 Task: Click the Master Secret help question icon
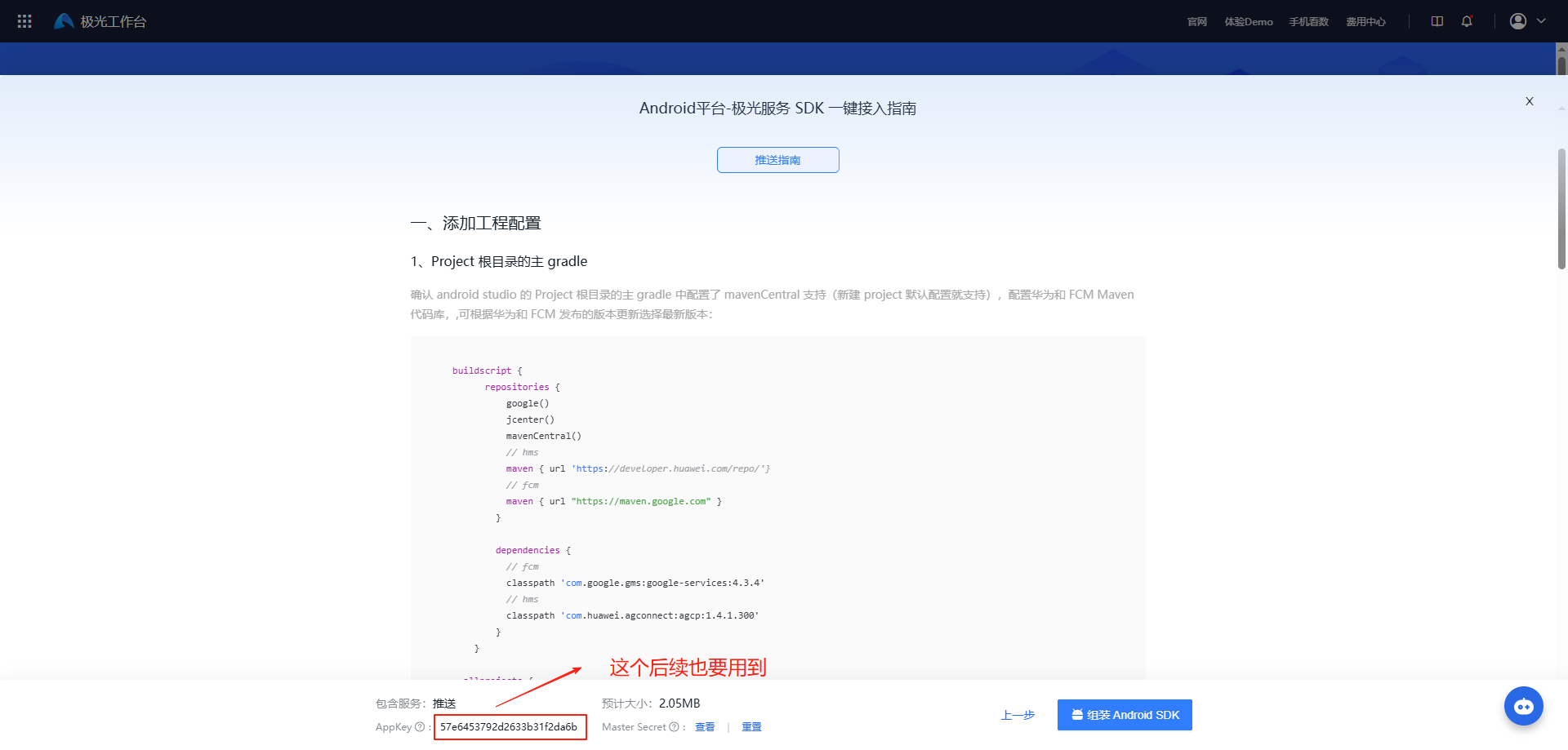point(674,727)
